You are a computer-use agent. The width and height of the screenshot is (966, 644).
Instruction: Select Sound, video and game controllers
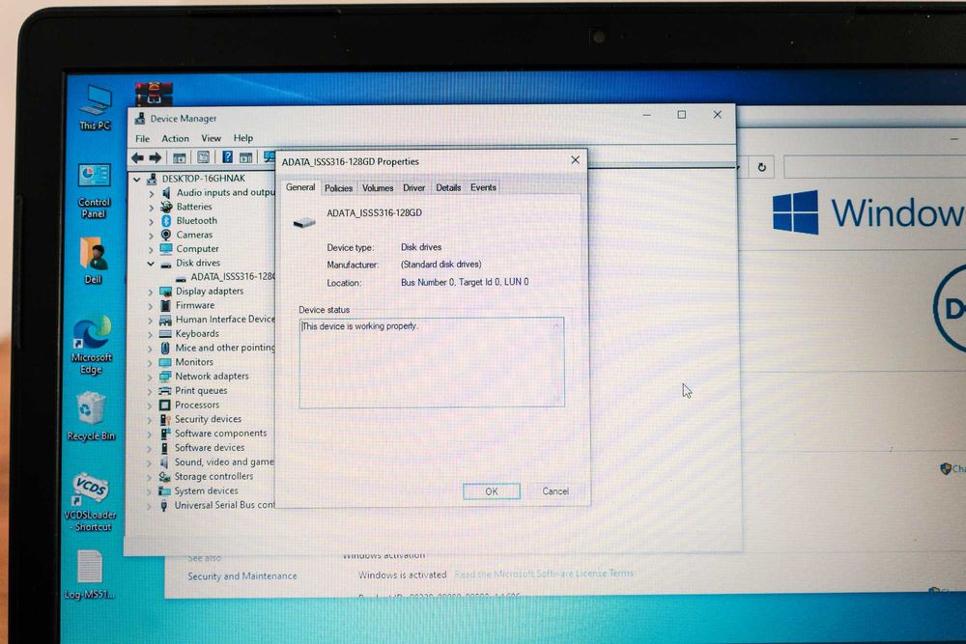tap(224, 462)
